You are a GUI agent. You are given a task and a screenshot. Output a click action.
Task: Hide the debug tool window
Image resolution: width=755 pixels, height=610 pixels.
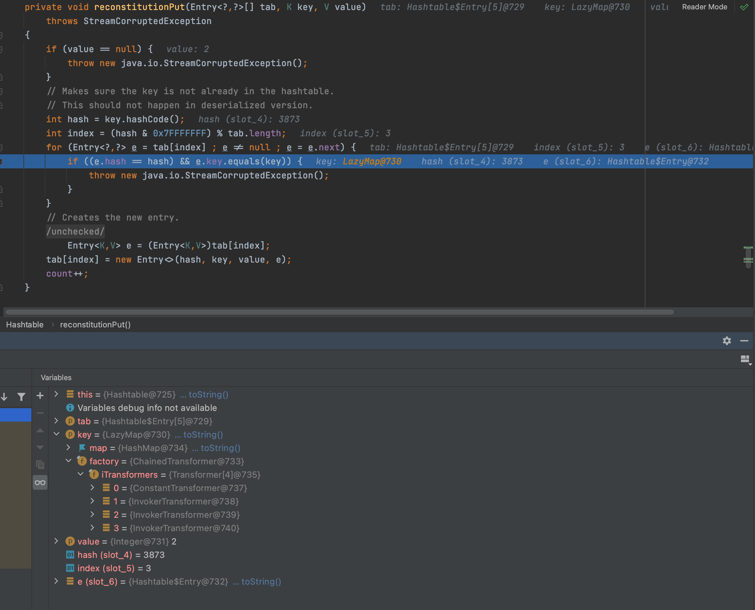(x=744, y=340)
